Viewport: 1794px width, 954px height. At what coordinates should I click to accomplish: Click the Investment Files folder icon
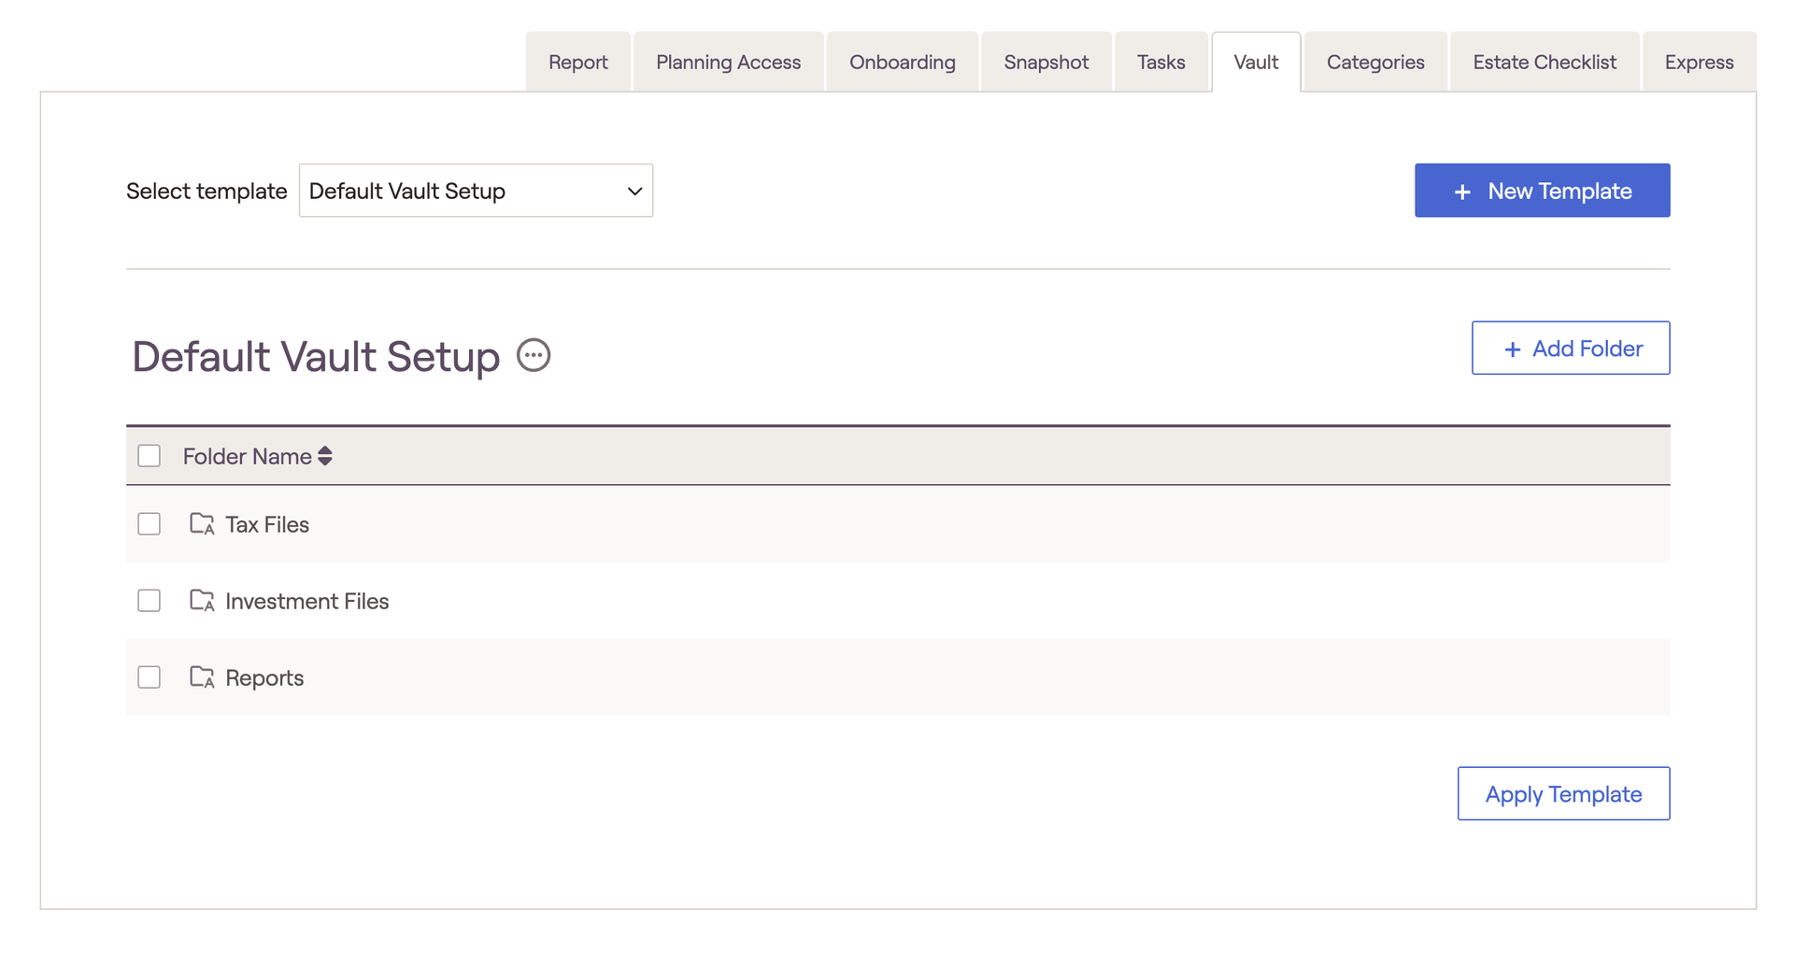[202, 601]
